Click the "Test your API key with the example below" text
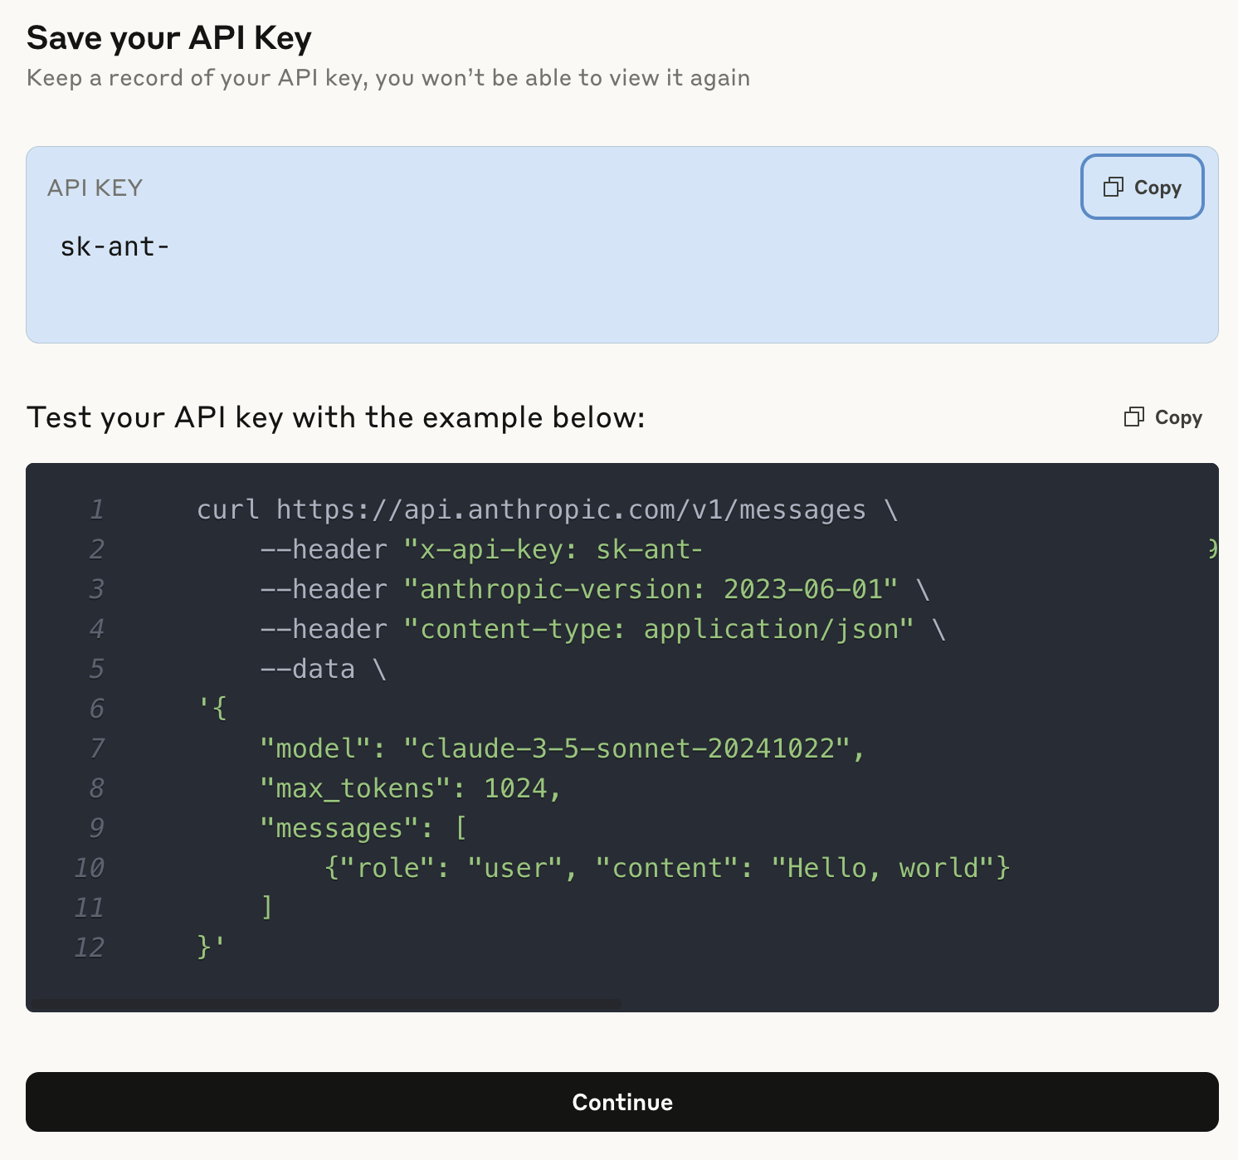Screen dimensions: 1238x1160 click(x=336, y=417)
